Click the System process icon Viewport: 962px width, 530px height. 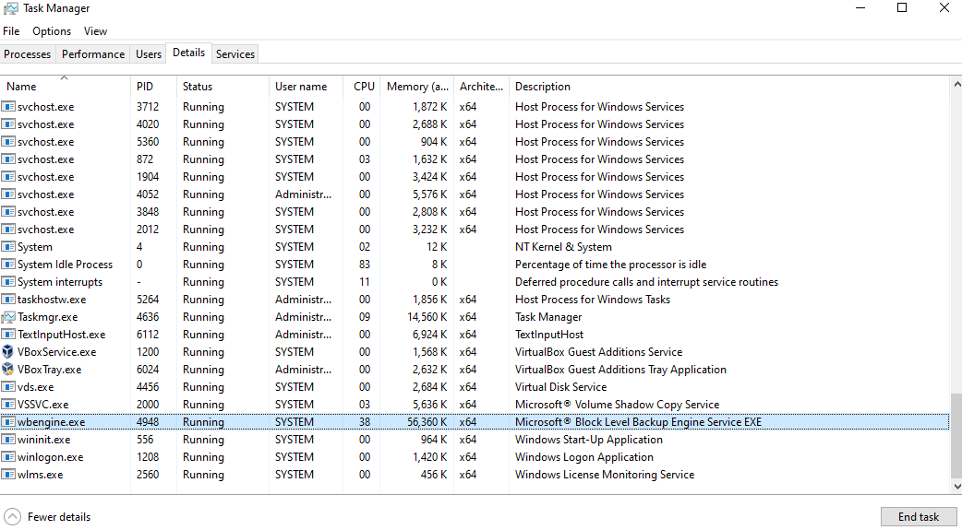coord(8,247)
